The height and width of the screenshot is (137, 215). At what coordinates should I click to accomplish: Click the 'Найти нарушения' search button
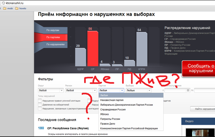coord(203,109)
